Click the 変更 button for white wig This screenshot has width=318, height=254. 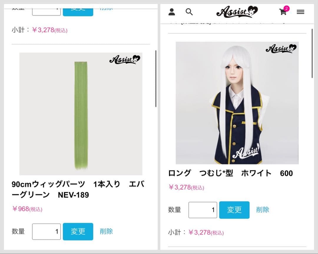[x=234, y=210]
